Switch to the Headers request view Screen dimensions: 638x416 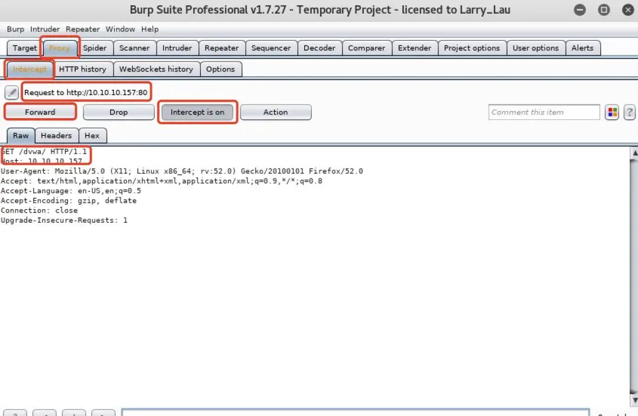click(x=56, y=135)
